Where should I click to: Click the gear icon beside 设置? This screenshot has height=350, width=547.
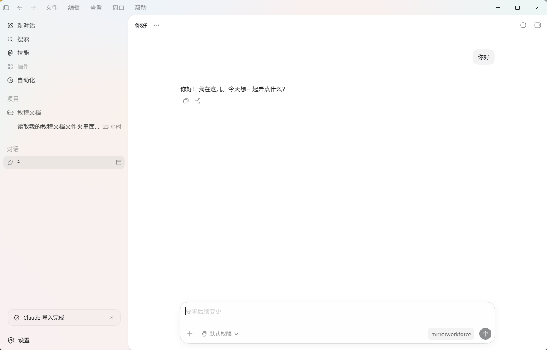pos(11,340)
